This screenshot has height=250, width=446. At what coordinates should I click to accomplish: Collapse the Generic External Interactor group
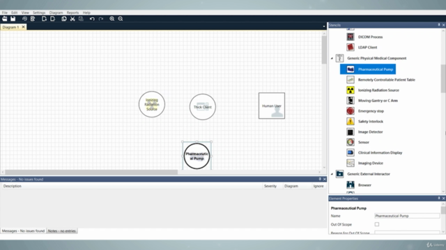pyautogui.click(x=332, y=174)
